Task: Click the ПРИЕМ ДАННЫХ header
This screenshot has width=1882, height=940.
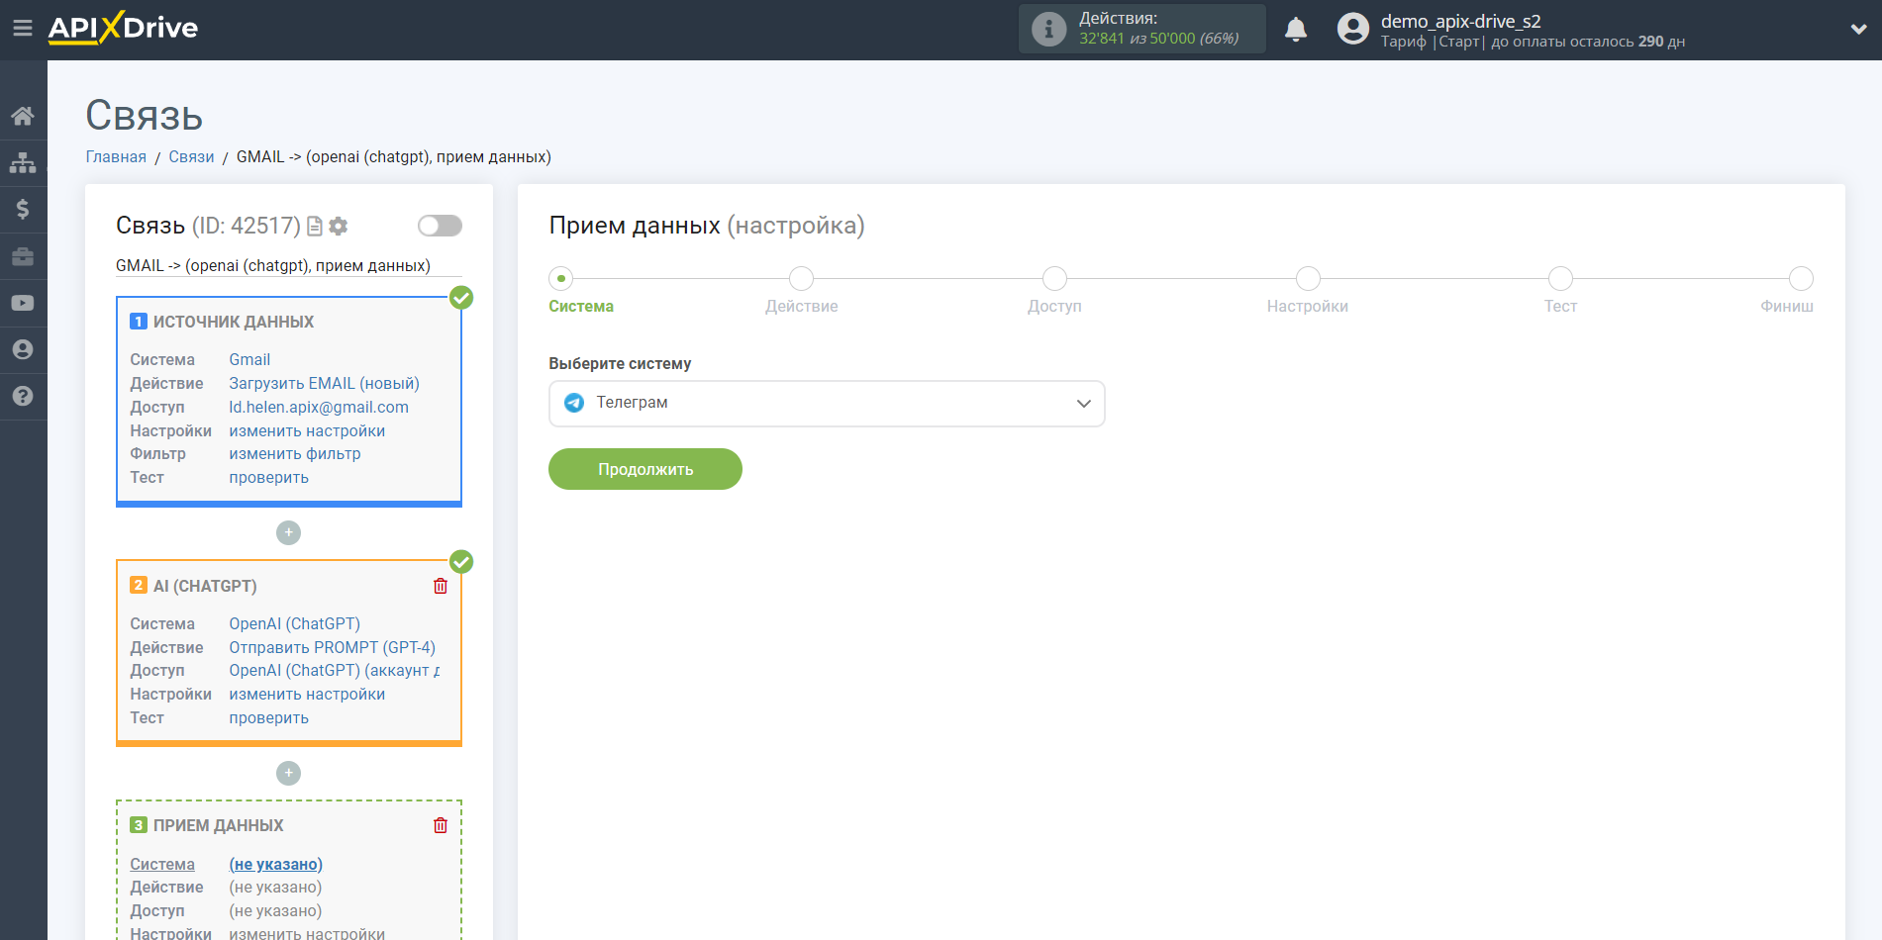Action: pos(218,826)
